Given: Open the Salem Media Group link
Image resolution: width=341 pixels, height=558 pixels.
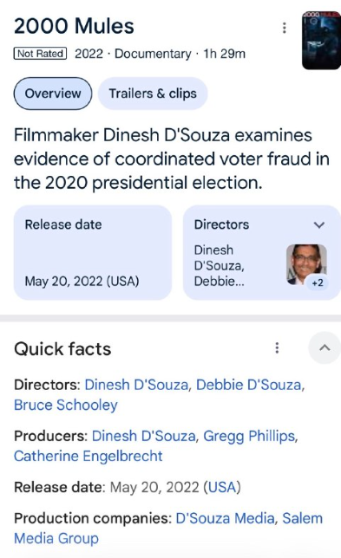Looking at the screenshot, I should (168, 529).
